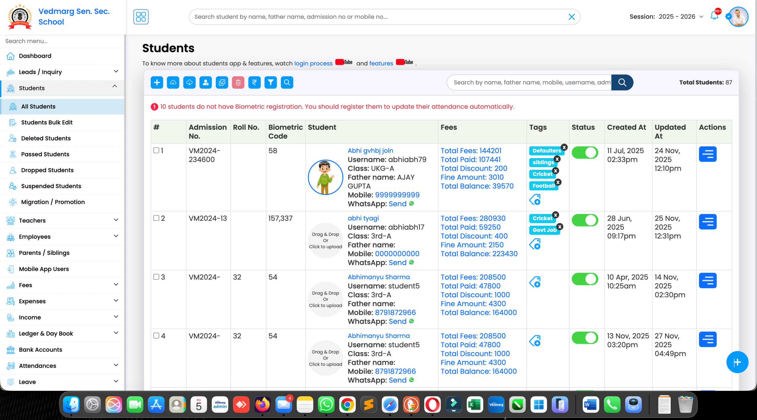Toggle status switch for Abhimanyu Sharma row 3

(585, 279)
